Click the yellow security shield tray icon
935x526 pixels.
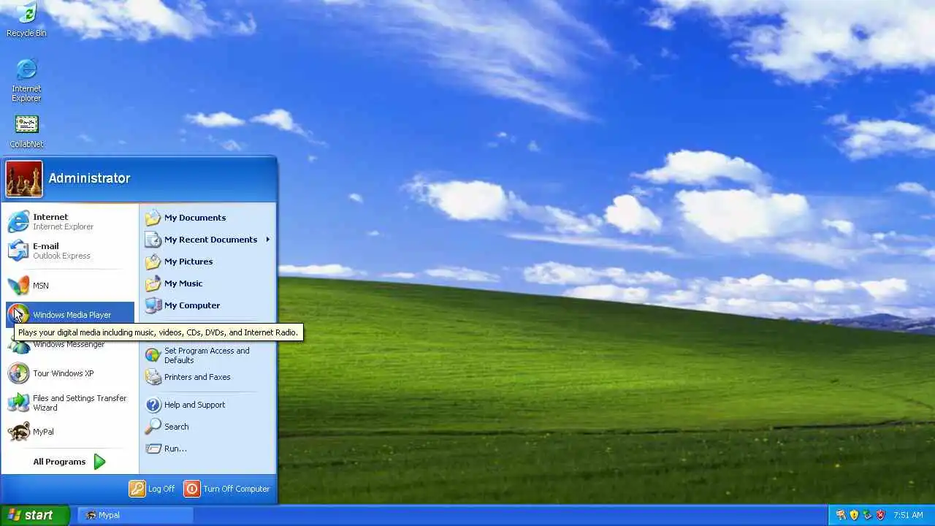pyautogui.click(x=854, y=515)
